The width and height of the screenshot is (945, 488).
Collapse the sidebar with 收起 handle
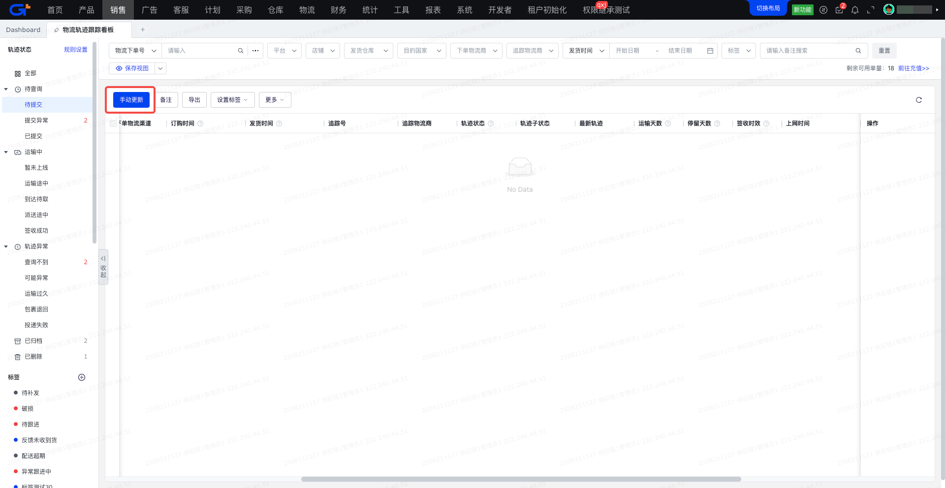pos(103,267)
